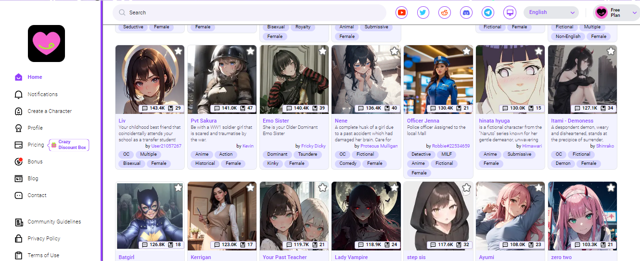
Task: Open creator link Kevin
Action: point(248,146)
